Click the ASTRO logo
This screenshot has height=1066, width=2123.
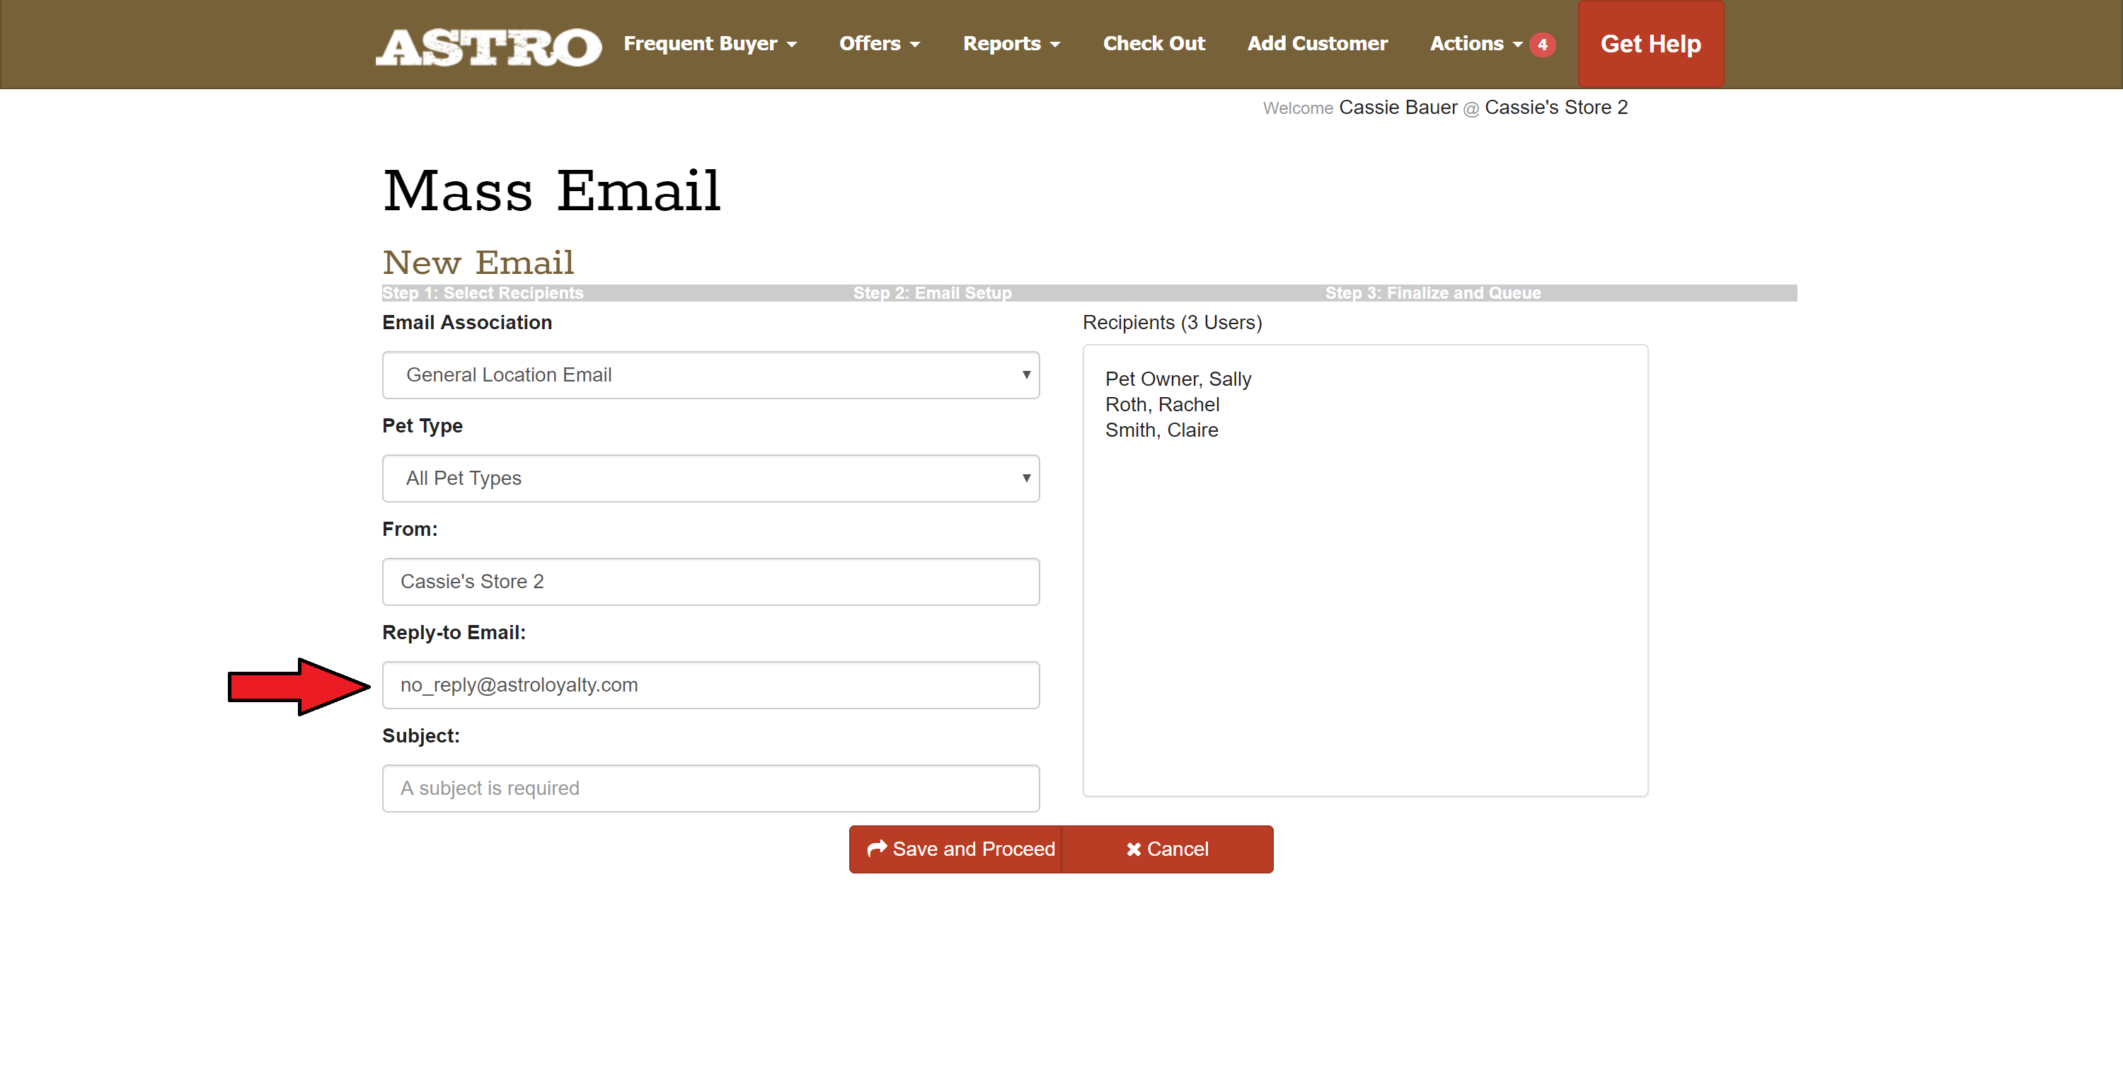coord(488,46)
